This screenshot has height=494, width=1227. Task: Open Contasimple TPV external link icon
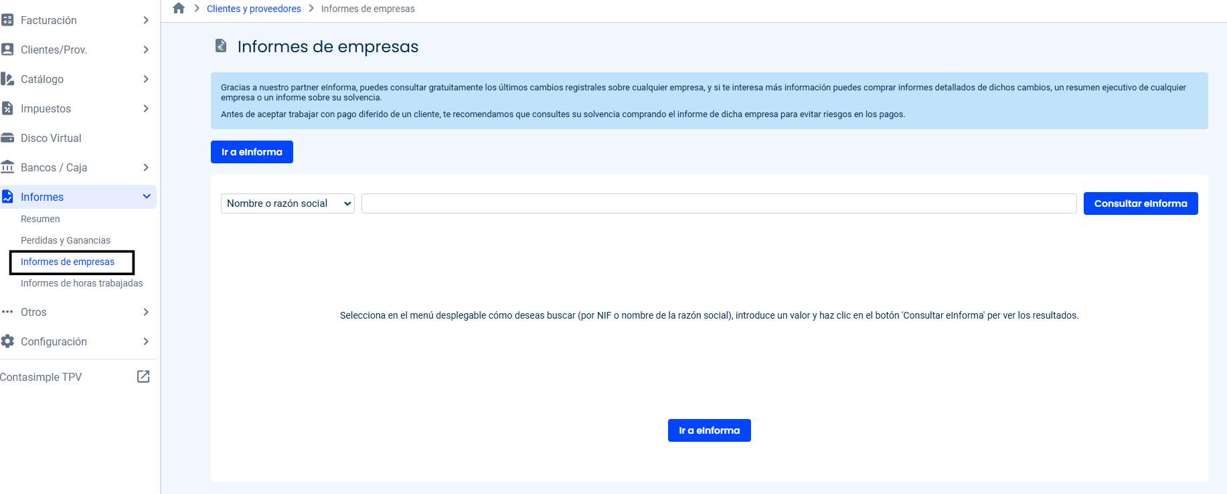[x=143, y=377]
